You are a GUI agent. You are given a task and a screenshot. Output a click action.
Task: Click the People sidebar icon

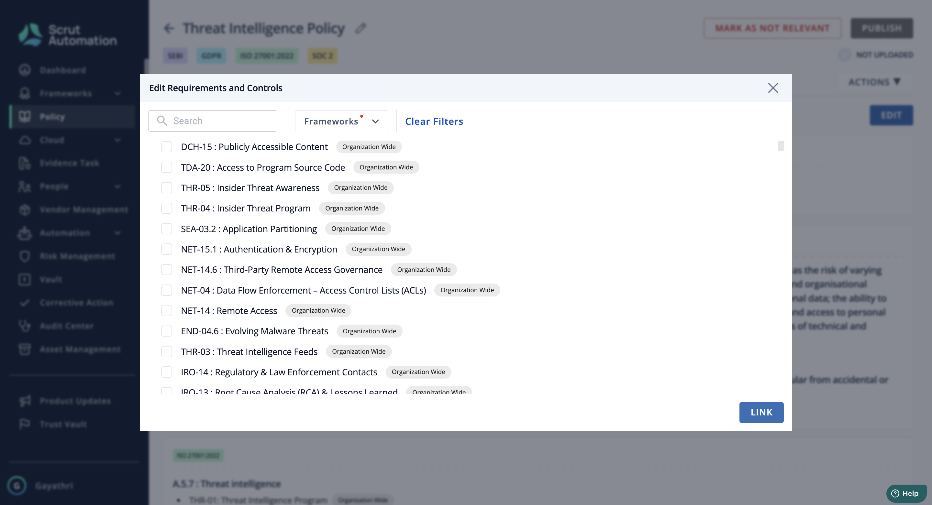[25, 187]
